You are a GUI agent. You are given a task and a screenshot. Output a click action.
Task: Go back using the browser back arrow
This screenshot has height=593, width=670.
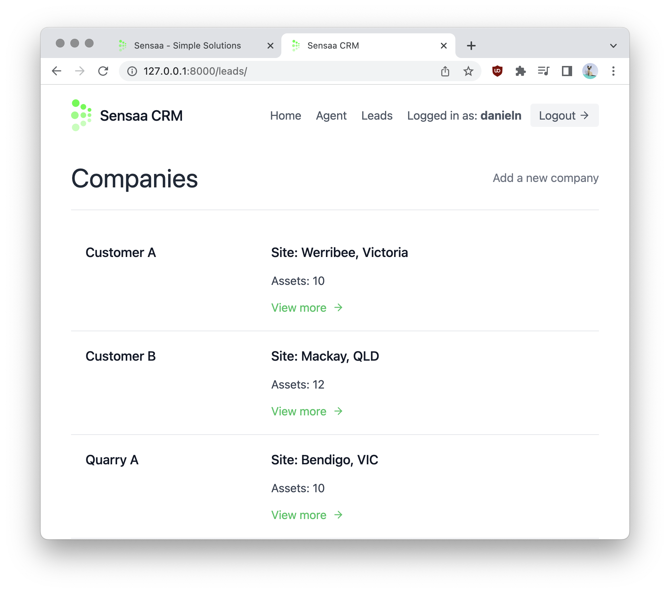tap(57, 71)
